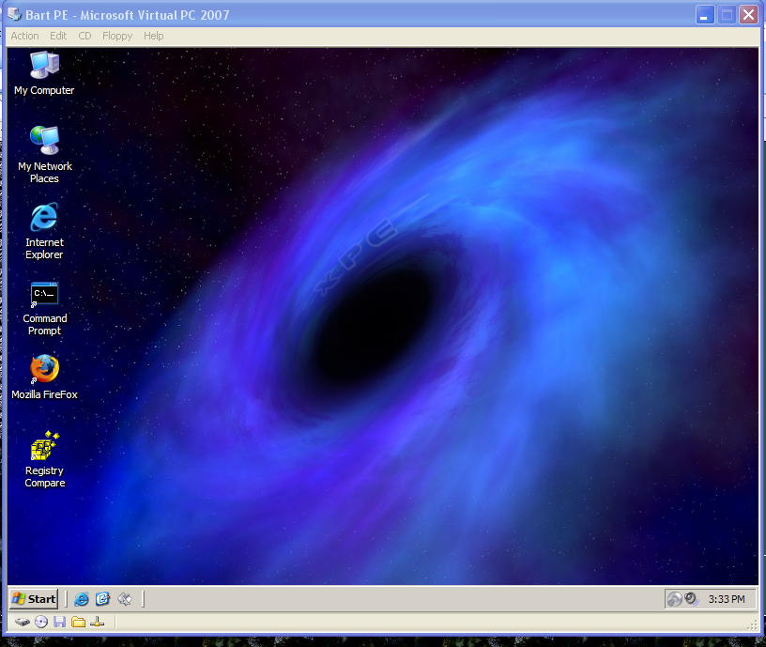The height and width of the screenshot is (647, 766).
Task: Click the third quick launch icon
Action: coord(124,599)
